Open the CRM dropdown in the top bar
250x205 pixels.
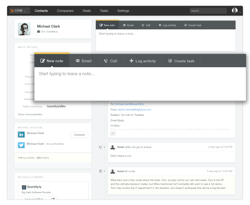tap(19, 11)
